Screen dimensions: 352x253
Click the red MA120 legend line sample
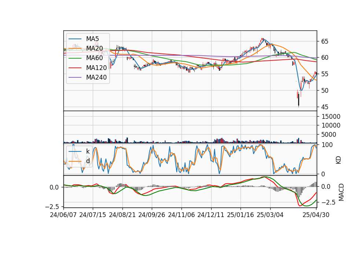pyautogui.click(x=75, y=68)
